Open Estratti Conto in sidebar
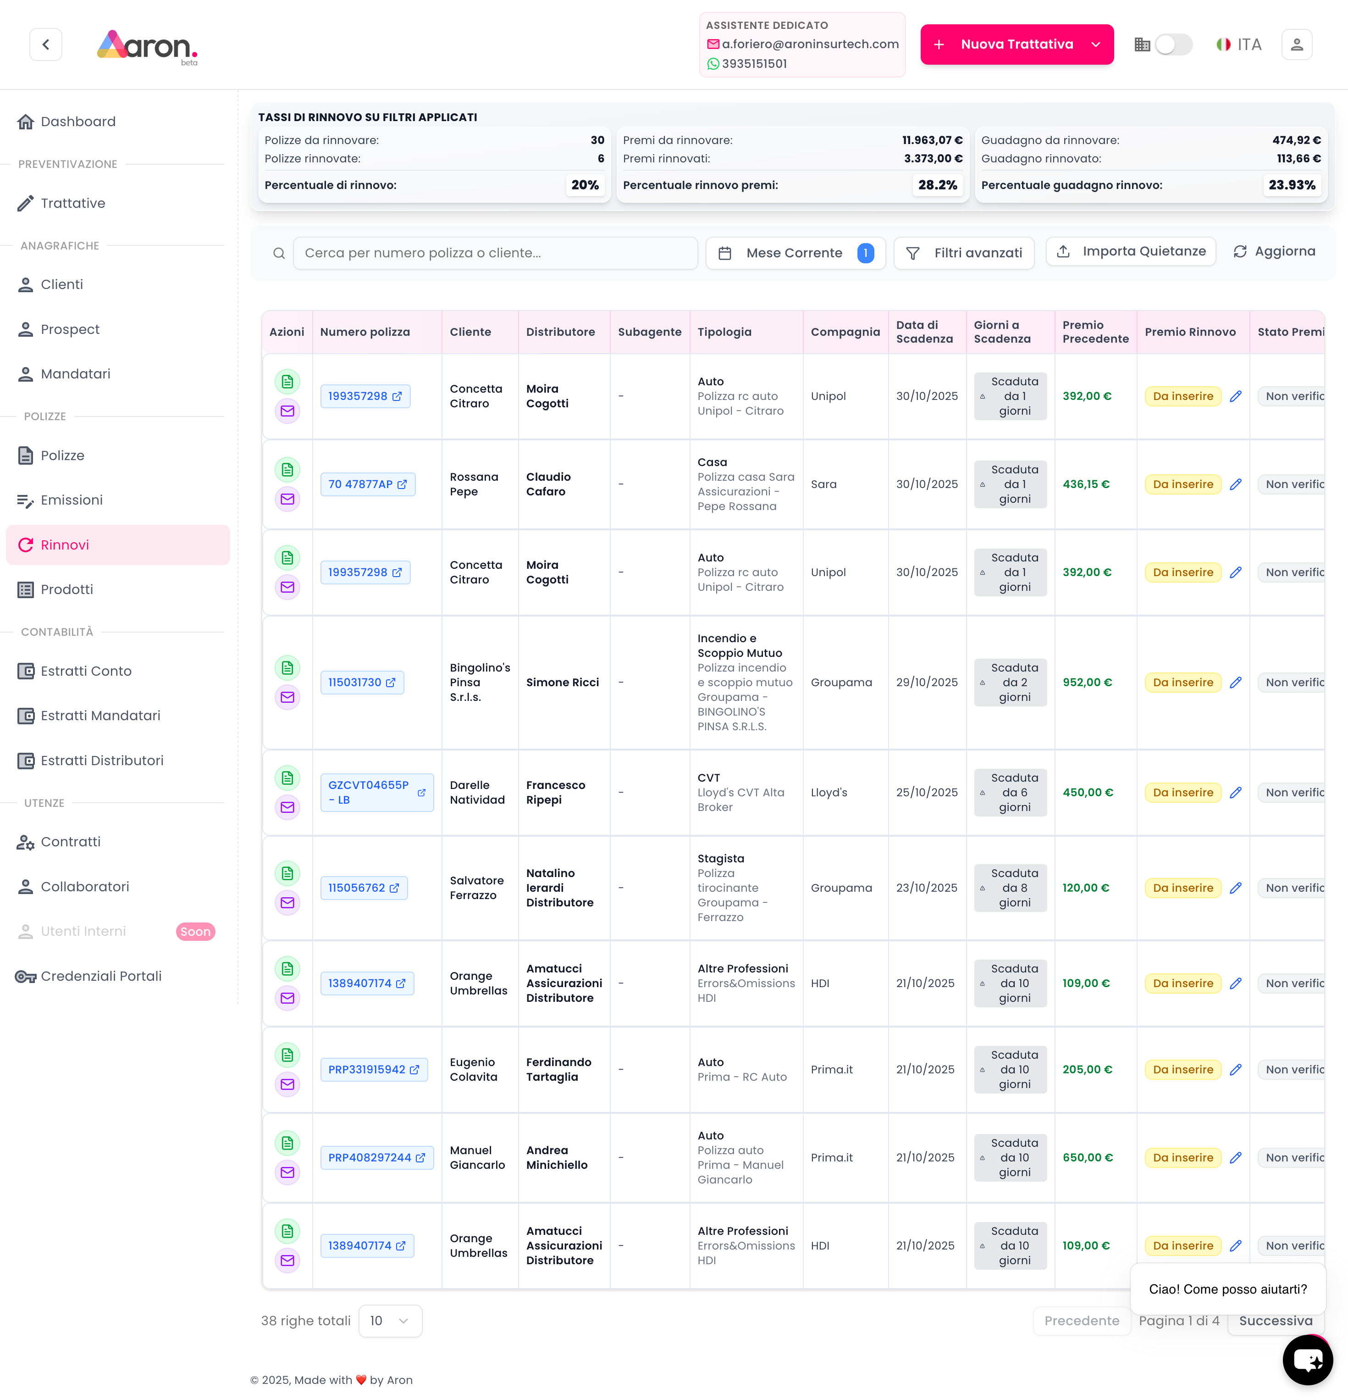Screen dimensions: 1348x1400 pos(86,671)
